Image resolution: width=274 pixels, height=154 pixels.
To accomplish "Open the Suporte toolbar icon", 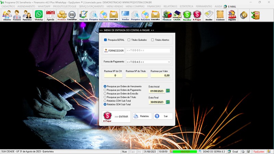I will 232,15.
